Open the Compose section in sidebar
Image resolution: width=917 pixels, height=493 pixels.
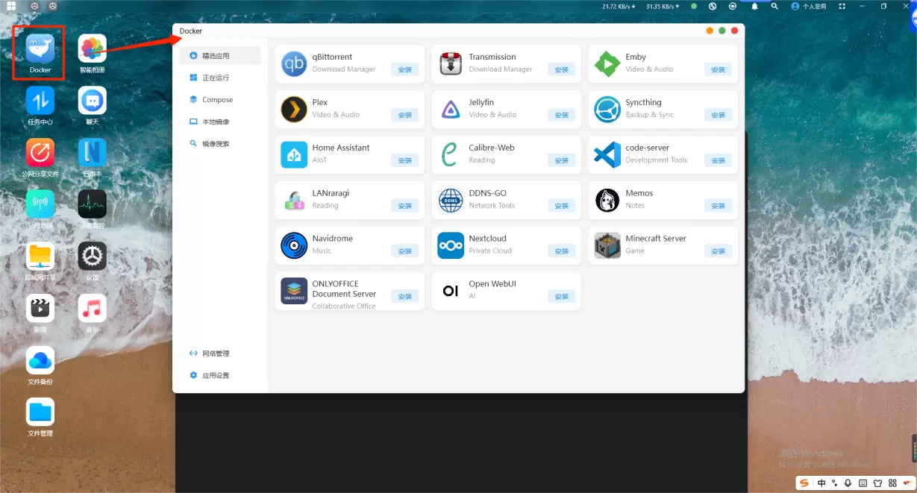pos(217,100)
